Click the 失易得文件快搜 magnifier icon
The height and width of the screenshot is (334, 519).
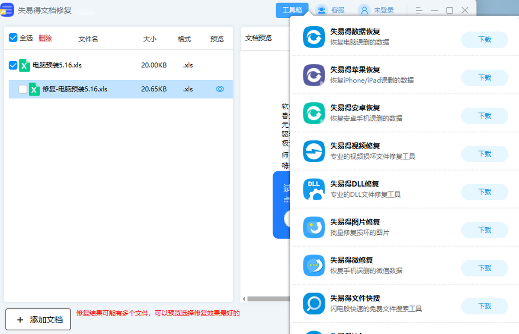coord(314,303)
